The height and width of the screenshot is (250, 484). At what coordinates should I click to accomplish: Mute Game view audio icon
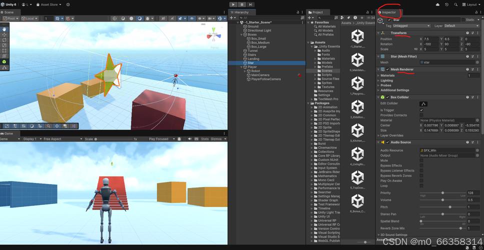[190, 139]
